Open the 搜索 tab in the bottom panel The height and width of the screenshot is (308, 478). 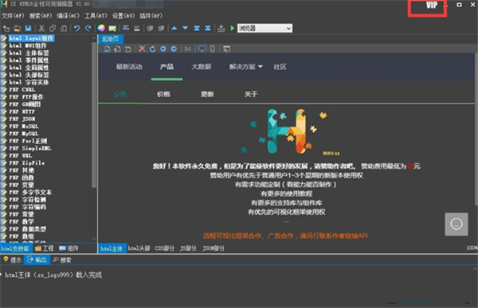click(62, 260)
